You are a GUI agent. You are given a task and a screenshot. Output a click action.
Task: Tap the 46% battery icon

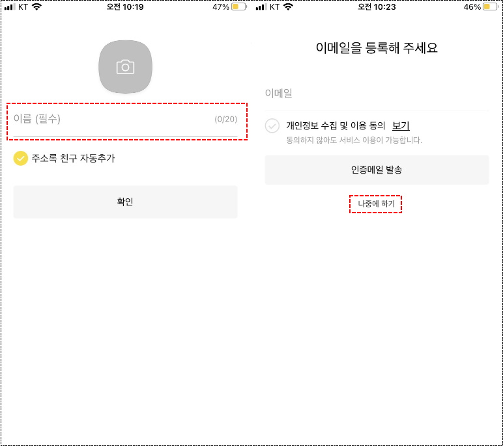click(x=491, y=7)
